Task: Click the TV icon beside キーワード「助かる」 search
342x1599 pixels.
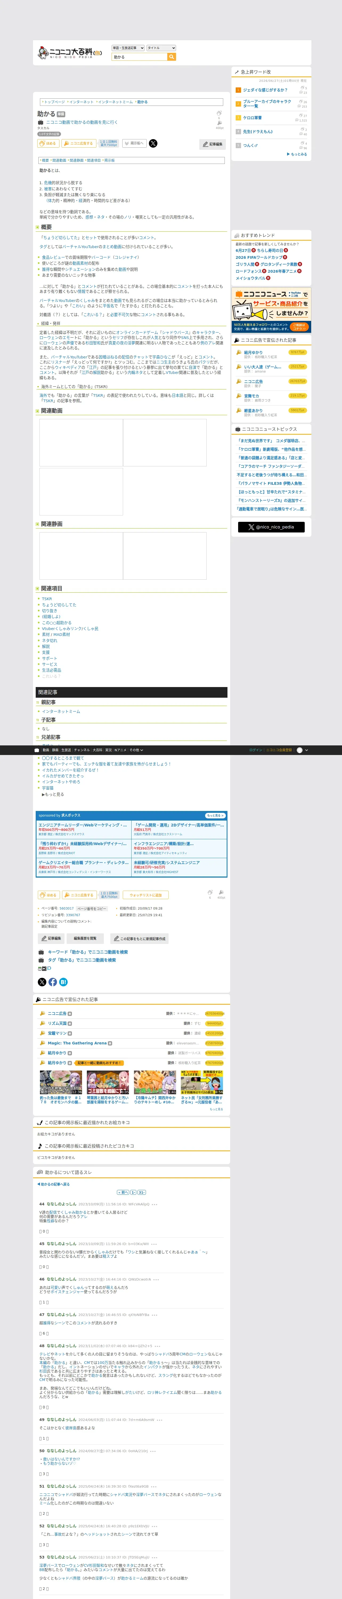Action: point(41,952)
